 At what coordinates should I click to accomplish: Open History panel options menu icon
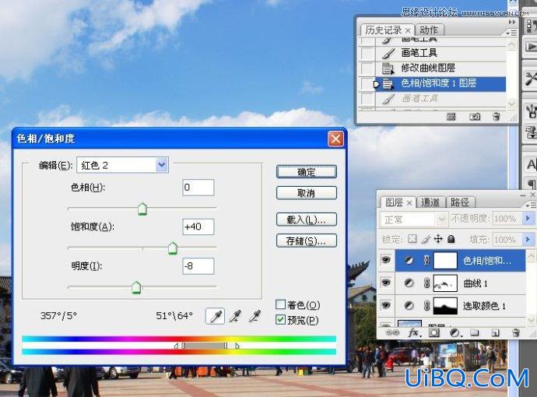pos(511,33)
